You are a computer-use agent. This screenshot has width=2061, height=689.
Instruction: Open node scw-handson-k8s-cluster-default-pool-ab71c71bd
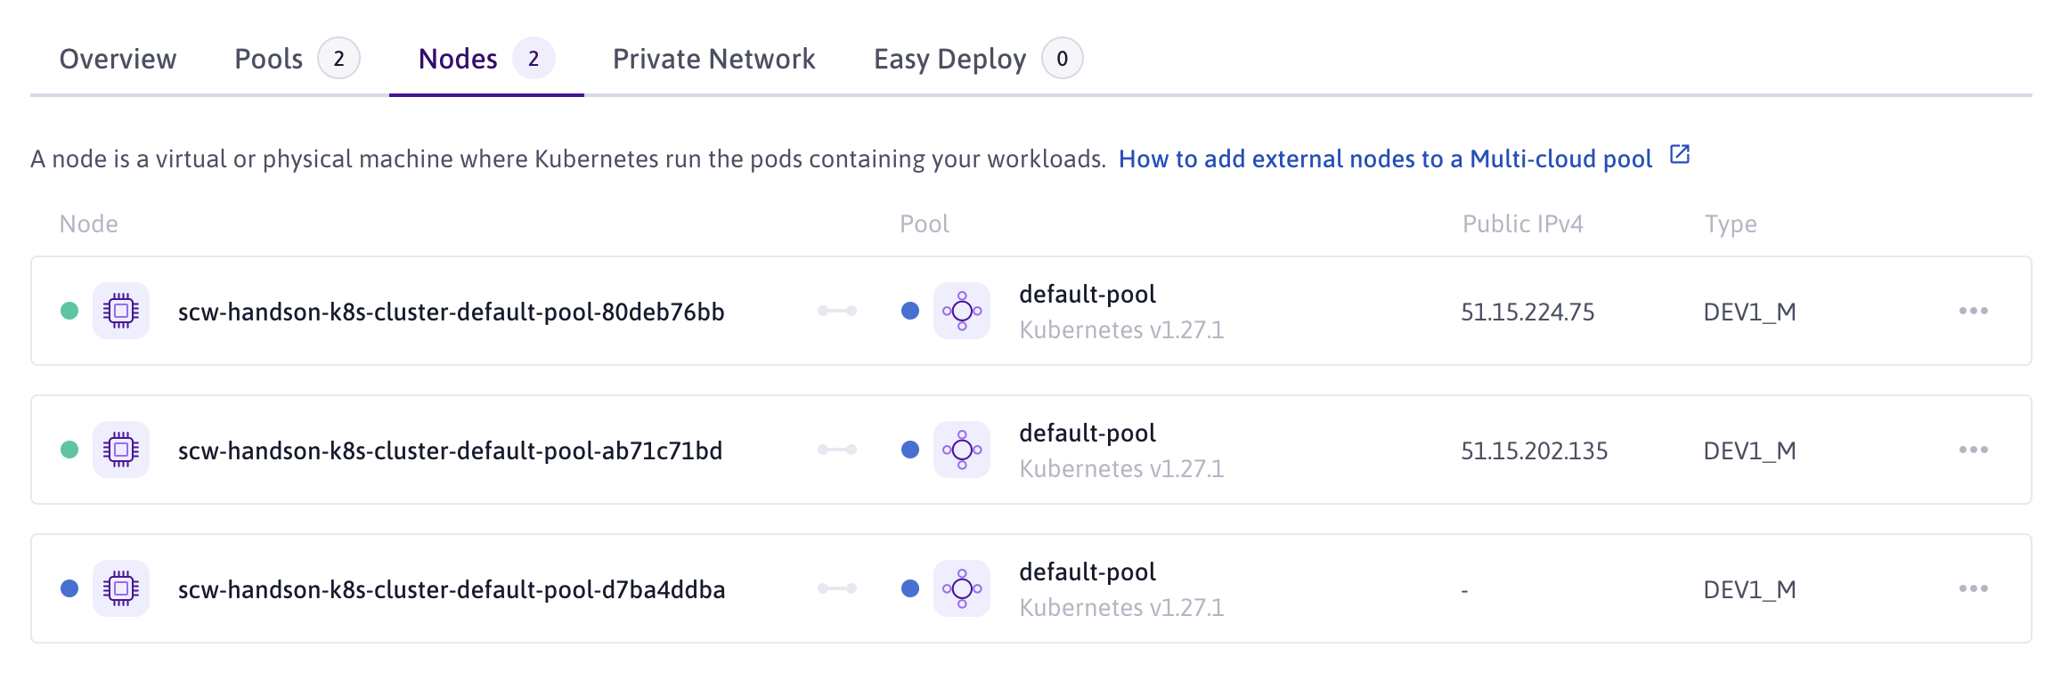450,450
